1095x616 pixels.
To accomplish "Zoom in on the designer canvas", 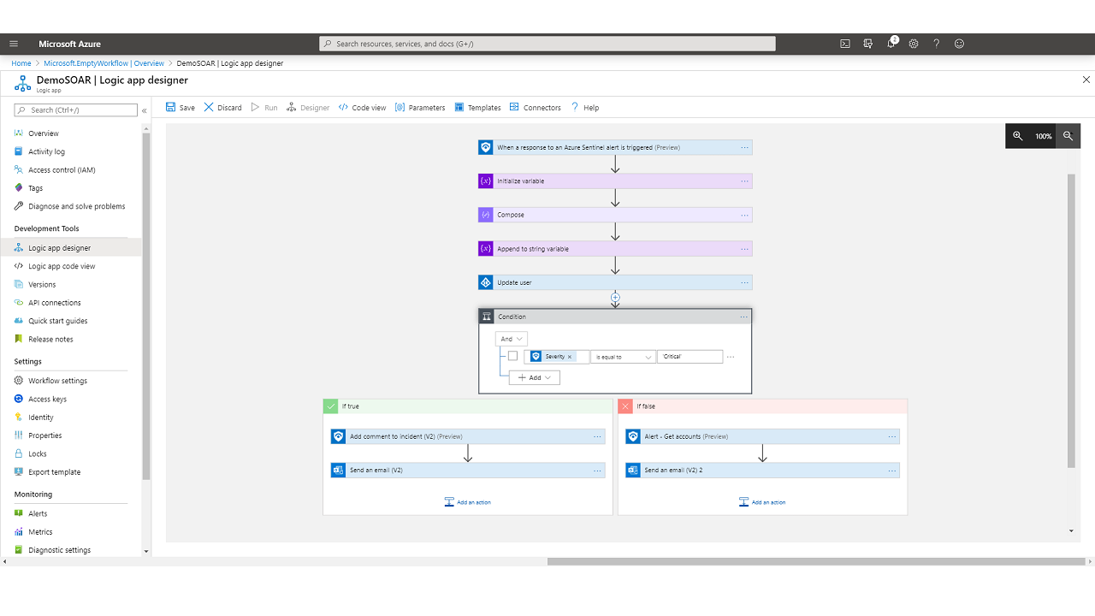I will 1018,136.
